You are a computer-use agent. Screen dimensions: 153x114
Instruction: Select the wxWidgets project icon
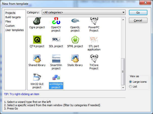click(x=56, y=77)
